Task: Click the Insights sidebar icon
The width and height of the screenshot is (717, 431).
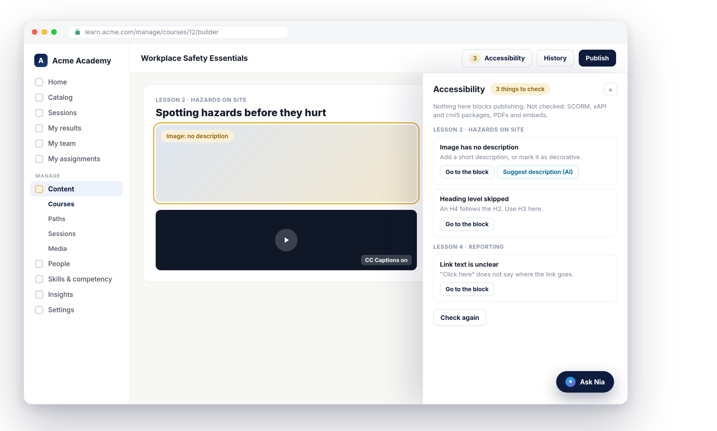Action: [39, 295]
